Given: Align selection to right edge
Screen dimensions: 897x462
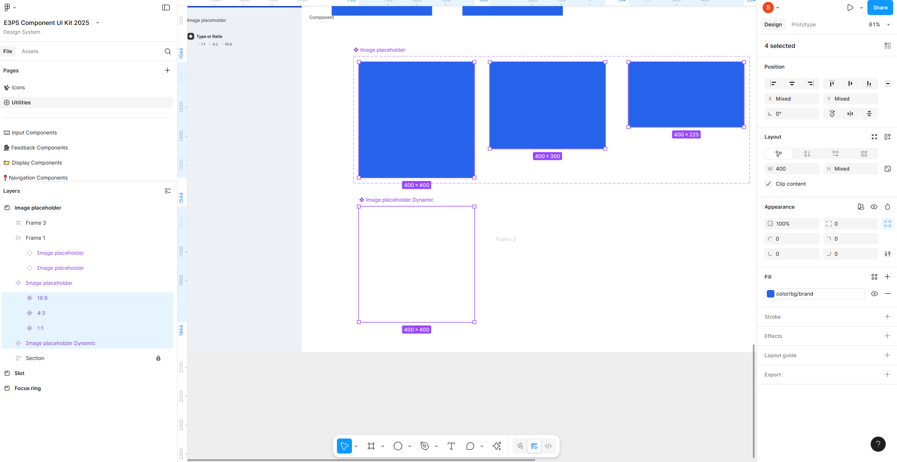Looking at the screenshot, I should pos(810,84).
